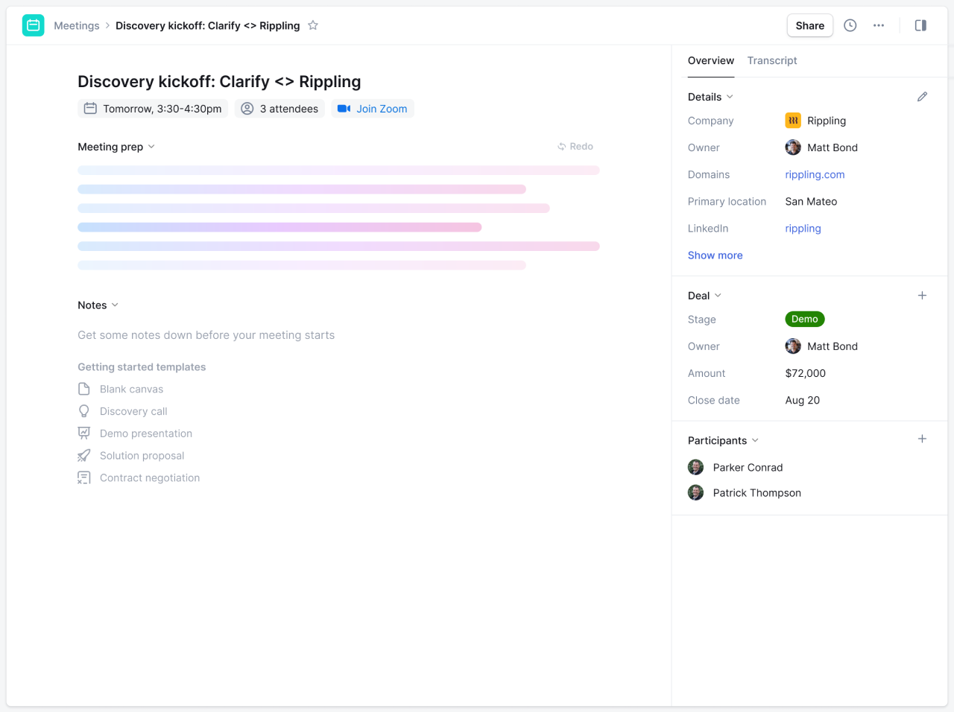Collapse the Details section chevron
Viewport: 954px width, 712px height.
point(730,97)
